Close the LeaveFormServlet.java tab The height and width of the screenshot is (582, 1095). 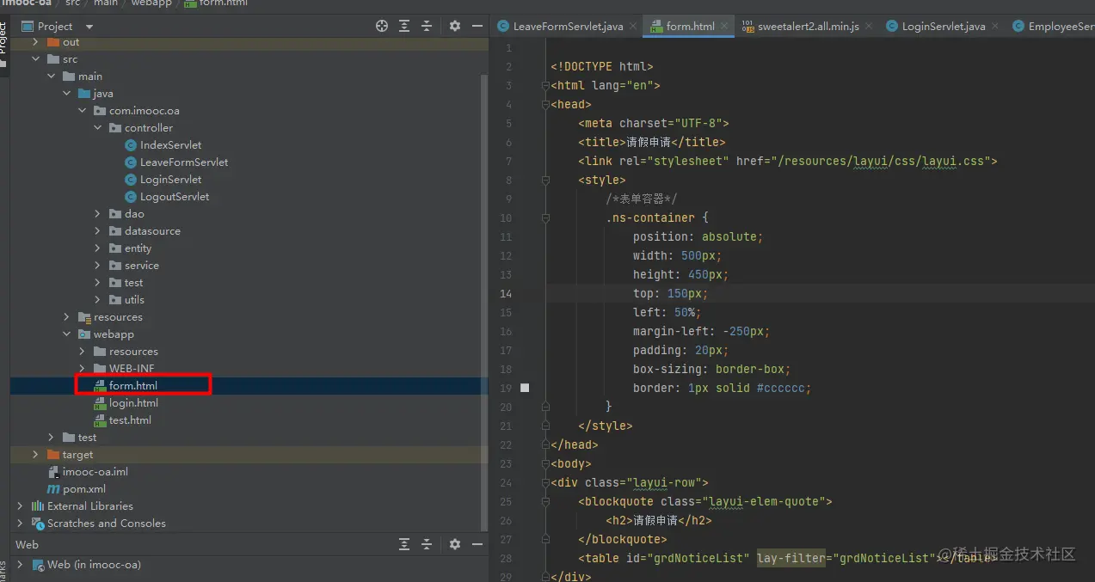click(x=633, y=27)
